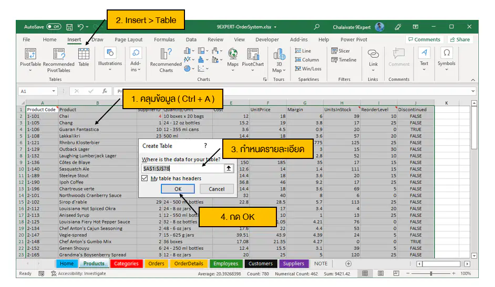Click the Comments button
Image resolution: width=495 pixels, height=287 pixels.
tap(424, 39)
